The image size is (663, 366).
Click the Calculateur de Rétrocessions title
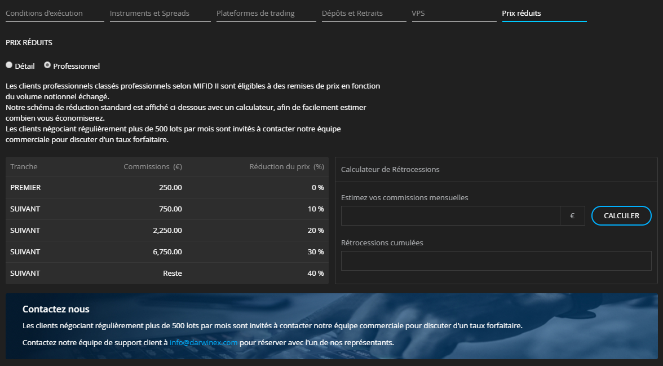[x=390, y=170]
